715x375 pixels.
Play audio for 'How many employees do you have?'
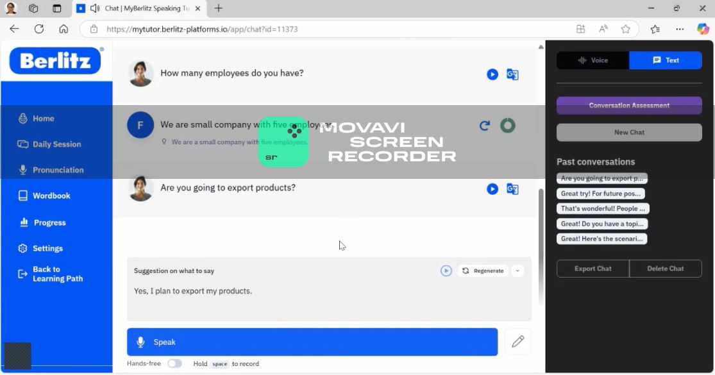(x=492, y=74)
